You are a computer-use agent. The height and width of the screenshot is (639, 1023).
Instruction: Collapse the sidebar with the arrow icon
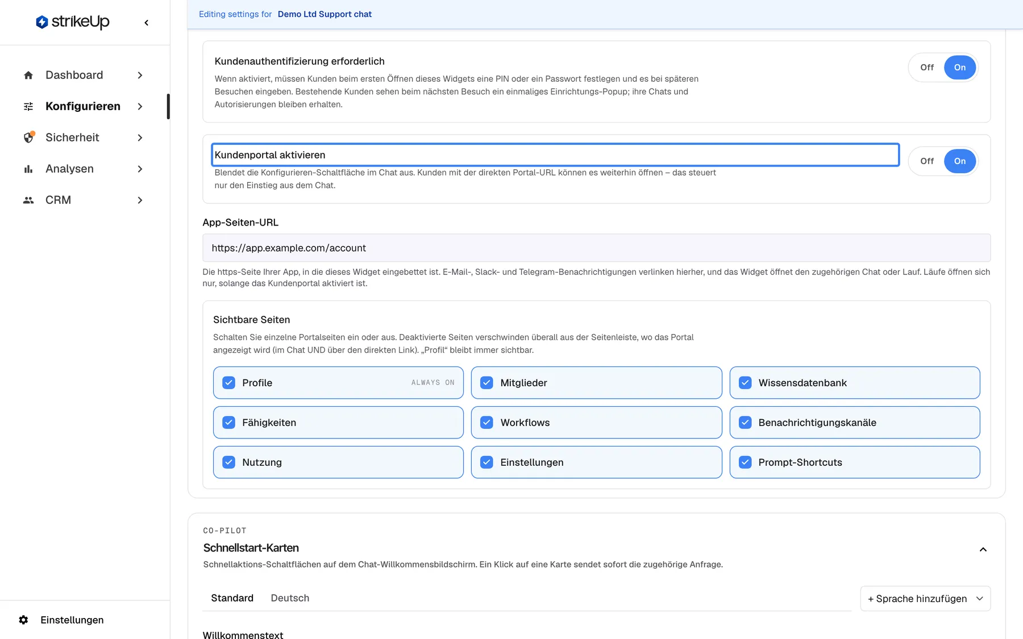click(147, 23)
